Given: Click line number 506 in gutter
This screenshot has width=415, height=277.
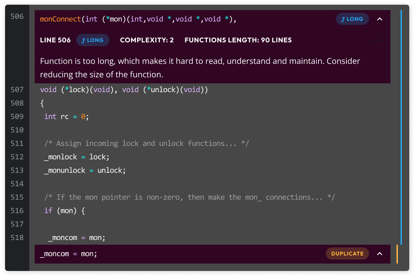Looking at the screenshot, I should (17, 16).
